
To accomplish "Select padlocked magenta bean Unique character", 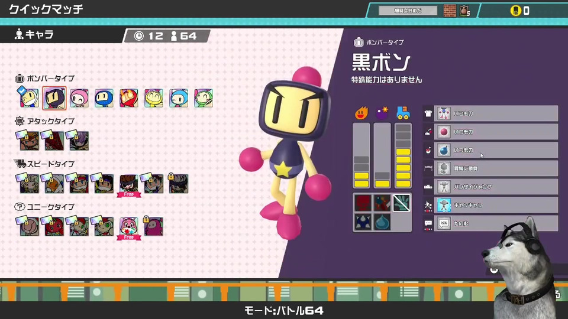I will click(154, 226).
